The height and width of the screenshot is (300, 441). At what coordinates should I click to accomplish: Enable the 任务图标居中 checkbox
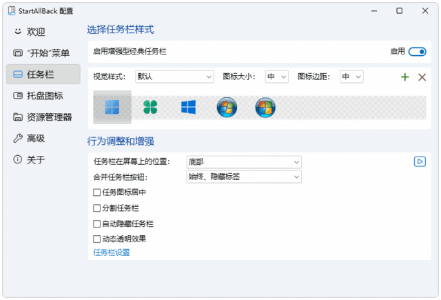pos(96,192)
